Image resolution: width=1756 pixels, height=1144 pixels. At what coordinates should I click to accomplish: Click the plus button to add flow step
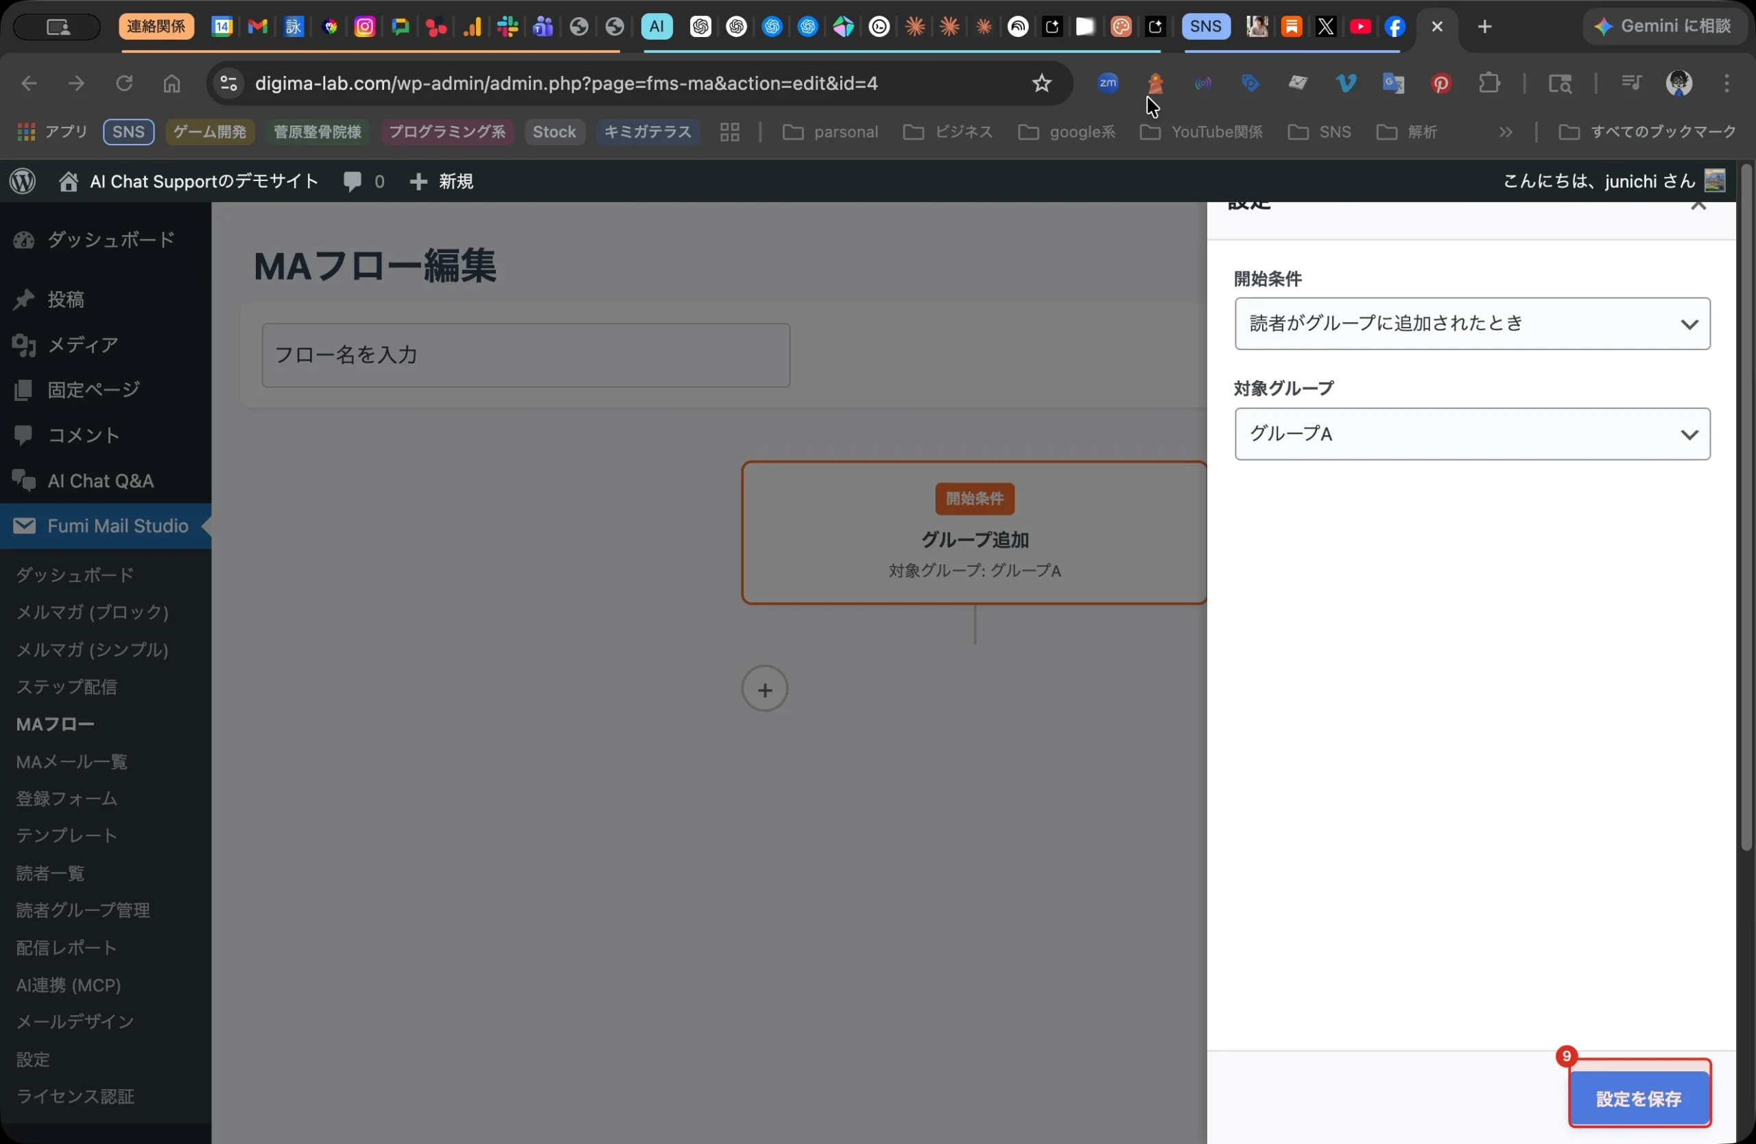(764, 689)
